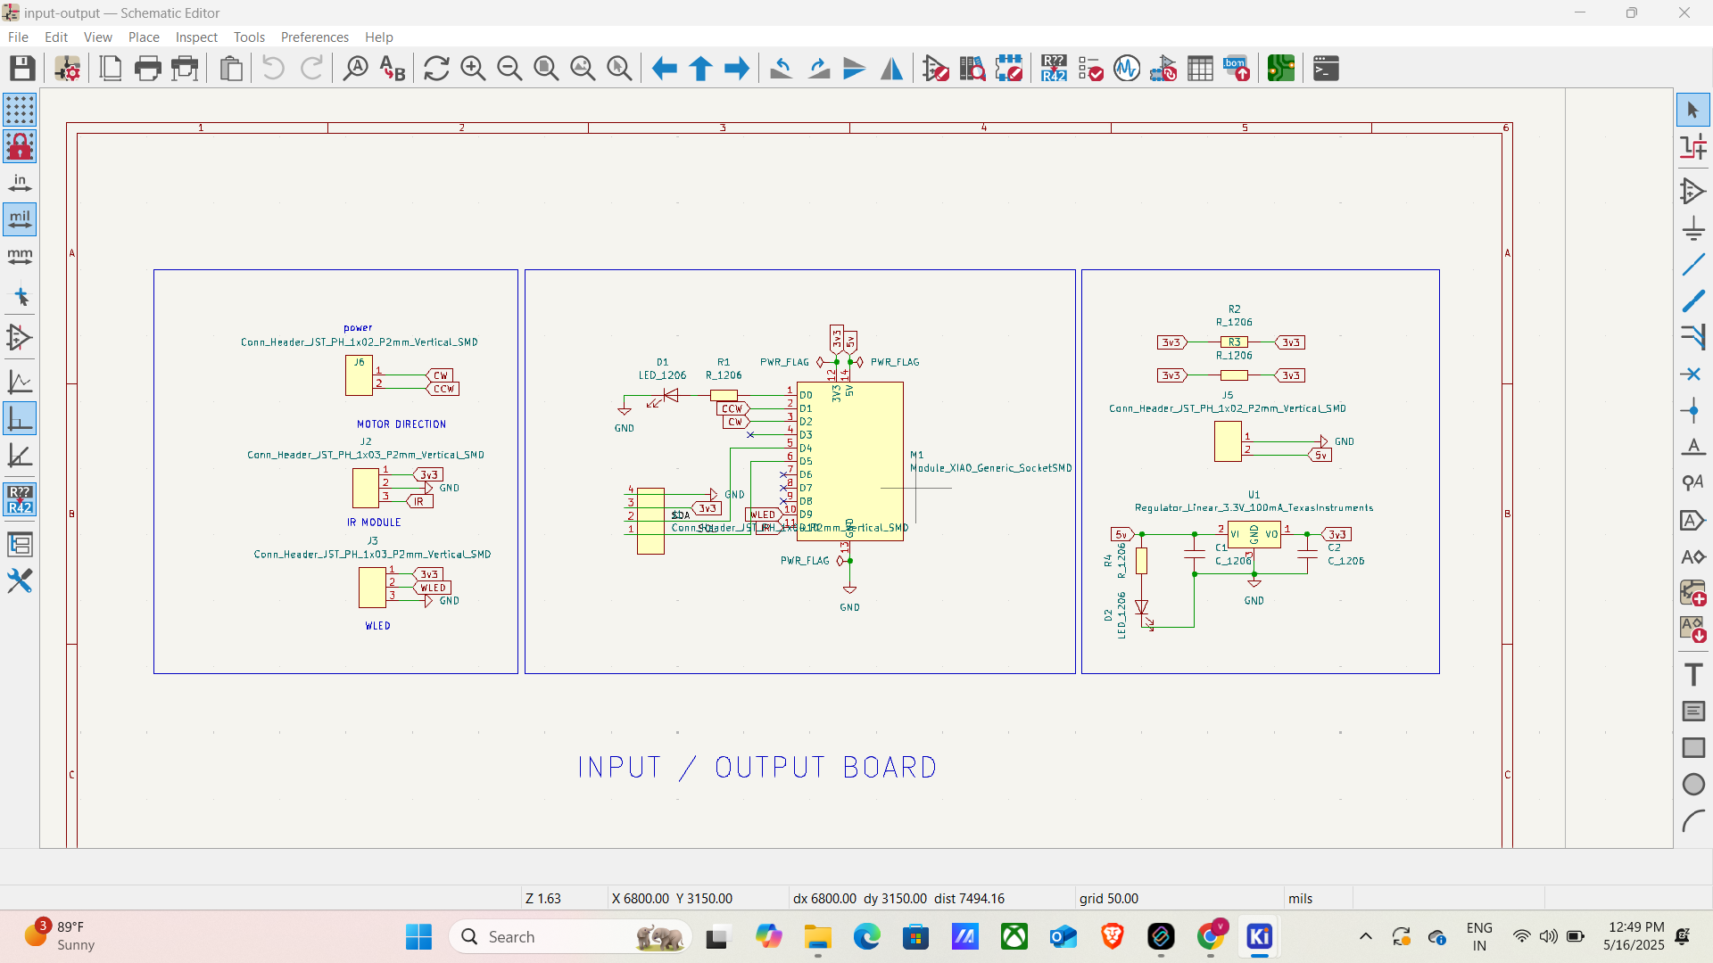Switch units to mils

pyautogui.click(x=20, y=219)
